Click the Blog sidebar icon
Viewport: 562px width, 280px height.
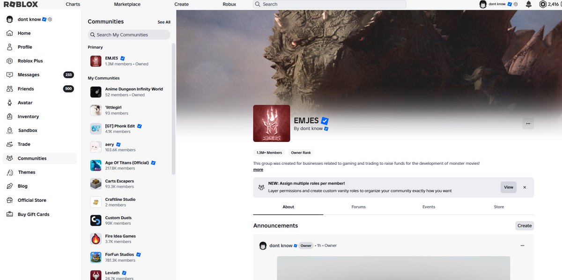(x=9, y=186)
